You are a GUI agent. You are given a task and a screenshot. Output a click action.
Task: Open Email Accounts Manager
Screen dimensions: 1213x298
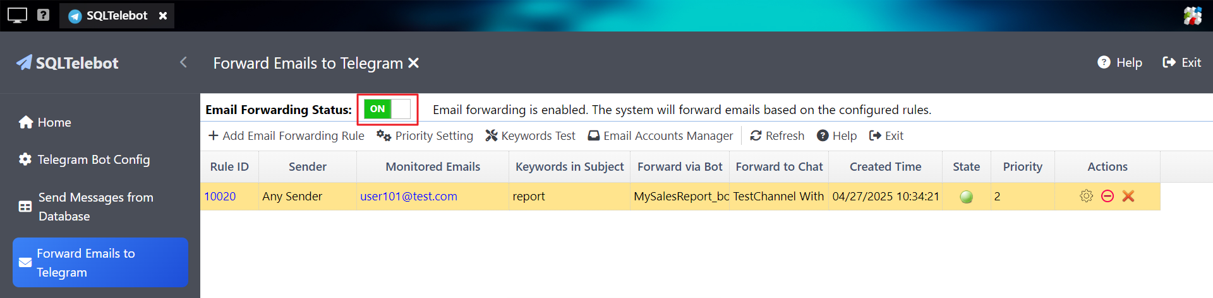660,135
